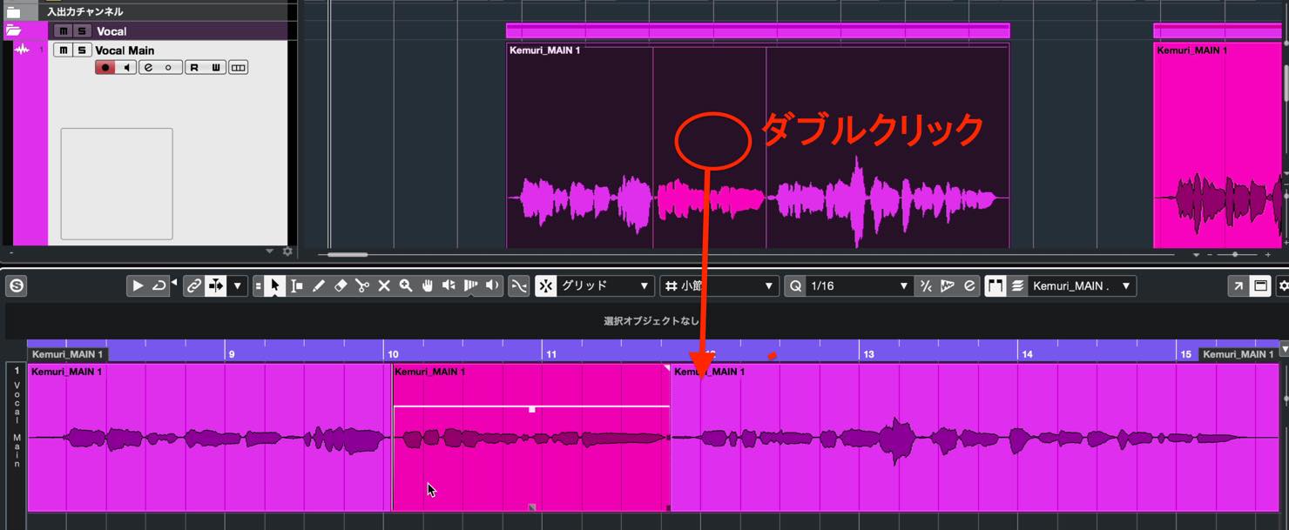Select the Play speaker tool
This screenshot has width=1289, height=530.
[449, 285]
